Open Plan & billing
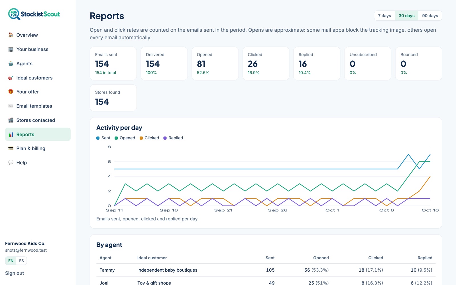Viewport: 456px width, 285px height. [38, 148]
